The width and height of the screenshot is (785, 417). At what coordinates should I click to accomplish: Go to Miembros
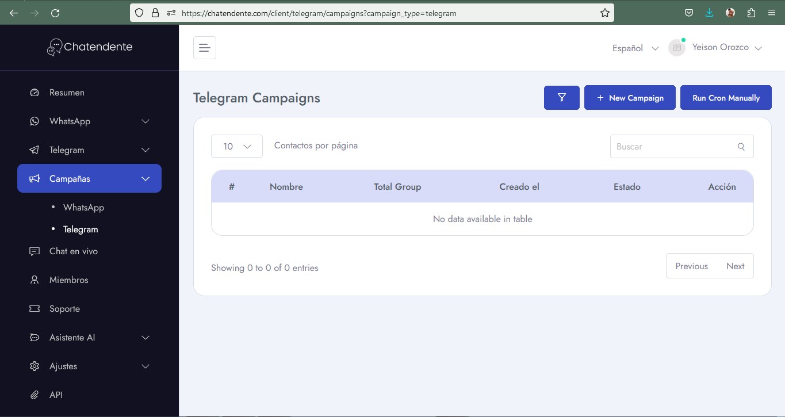pos(69,280)
